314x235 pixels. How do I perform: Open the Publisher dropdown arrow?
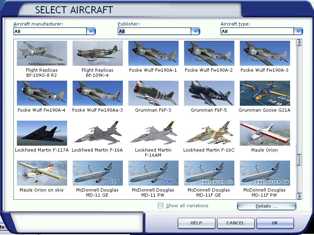pyautogui.click(x=195, y=31)
